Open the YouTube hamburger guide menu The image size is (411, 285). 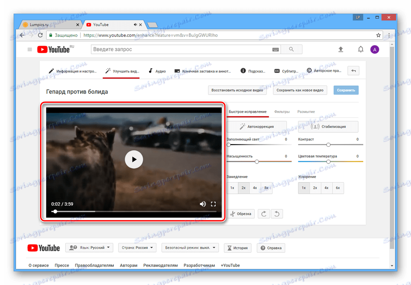(29, 49)
